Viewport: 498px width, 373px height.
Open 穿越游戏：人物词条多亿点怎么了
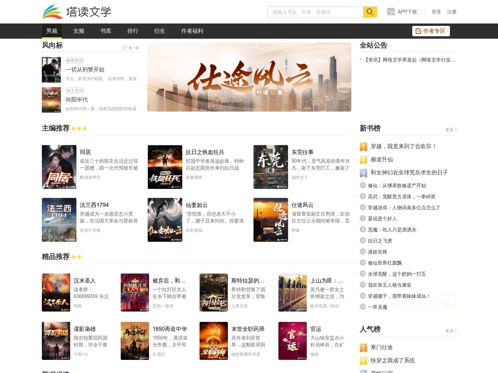coord(404,208)
